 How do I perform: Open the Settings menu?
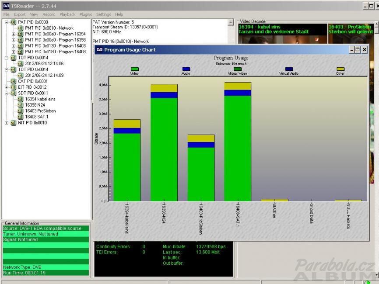pyautogui.click(x=103, y=14)
